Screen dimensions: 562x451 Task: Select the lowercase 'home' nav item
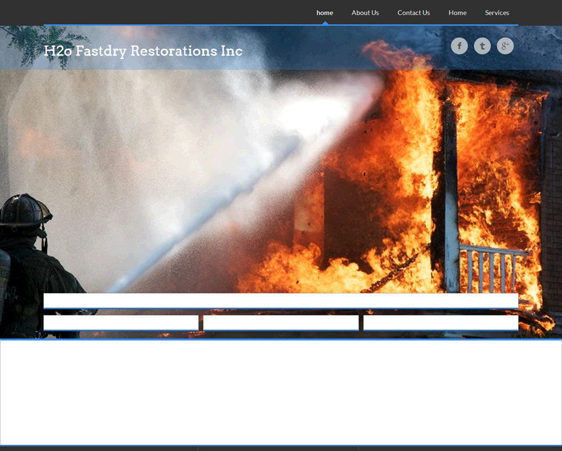(x=325, y=13)
